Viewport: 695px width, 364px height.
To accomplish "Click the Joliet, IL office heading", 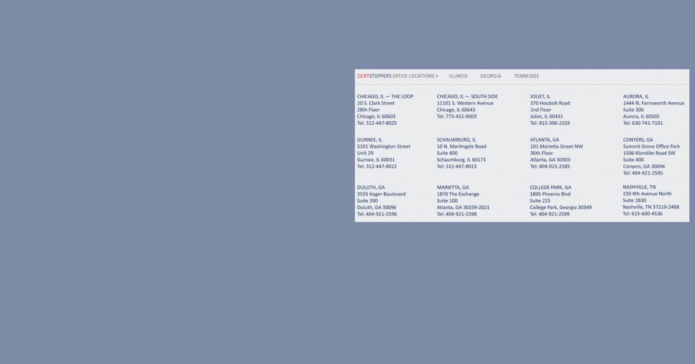I will pyautogui.click(x=540, y=96).
